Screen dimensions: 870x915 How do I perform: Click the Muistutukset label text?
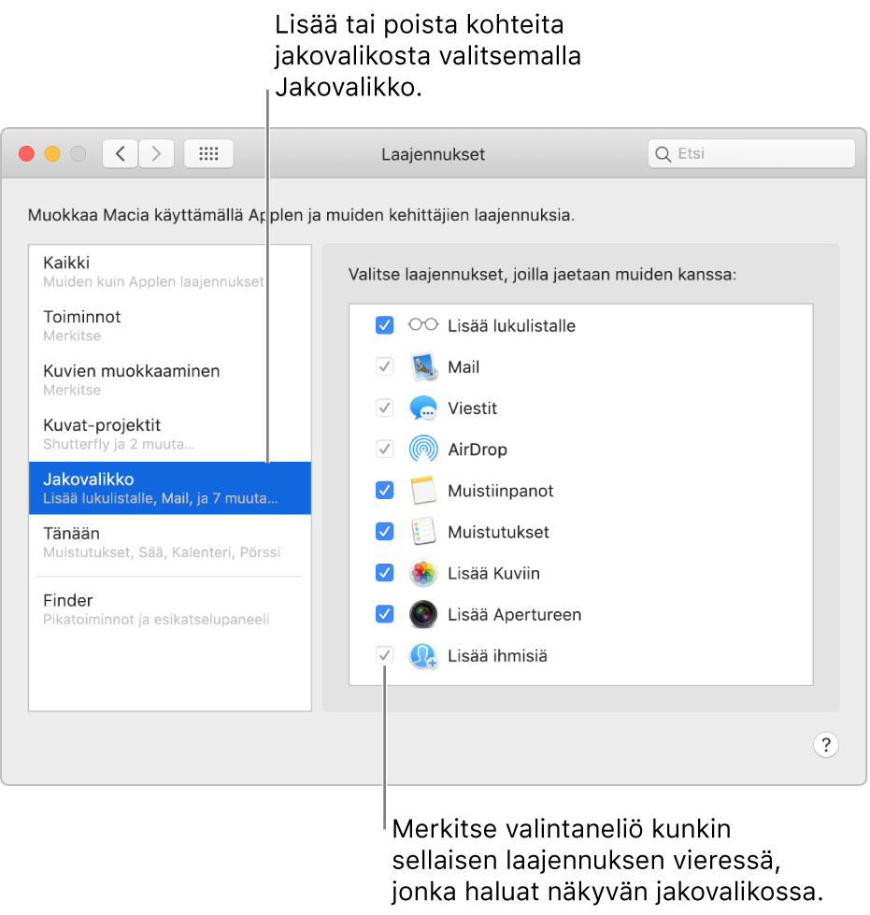(x=498, y=532)
